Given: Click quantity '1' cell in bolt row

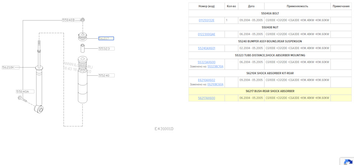Looking at the screenshot, I should tap(232, 20).
